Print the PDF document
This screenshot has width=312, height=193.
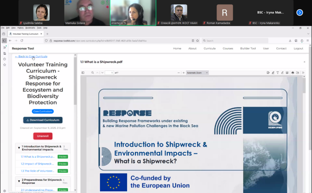[x=293, y=73]
